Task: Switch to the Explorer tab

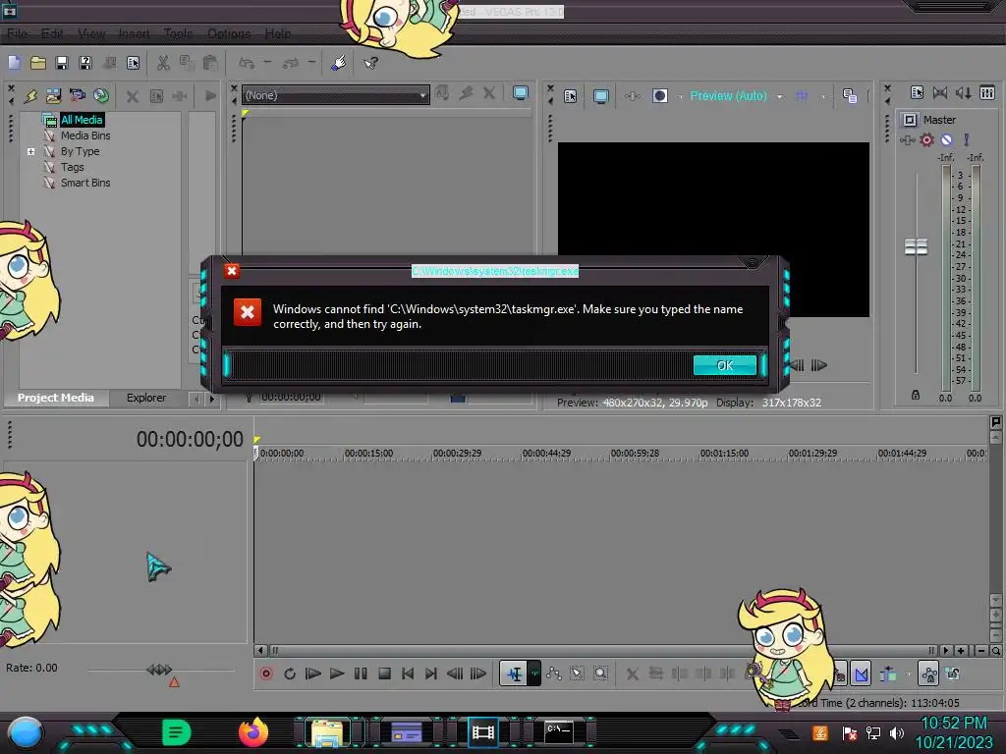Action: coord(146,399)
